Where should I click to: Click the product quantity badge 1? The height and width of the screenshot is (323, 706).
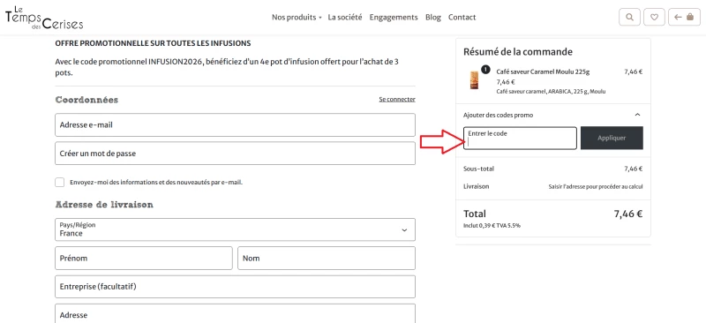[485, 70]
